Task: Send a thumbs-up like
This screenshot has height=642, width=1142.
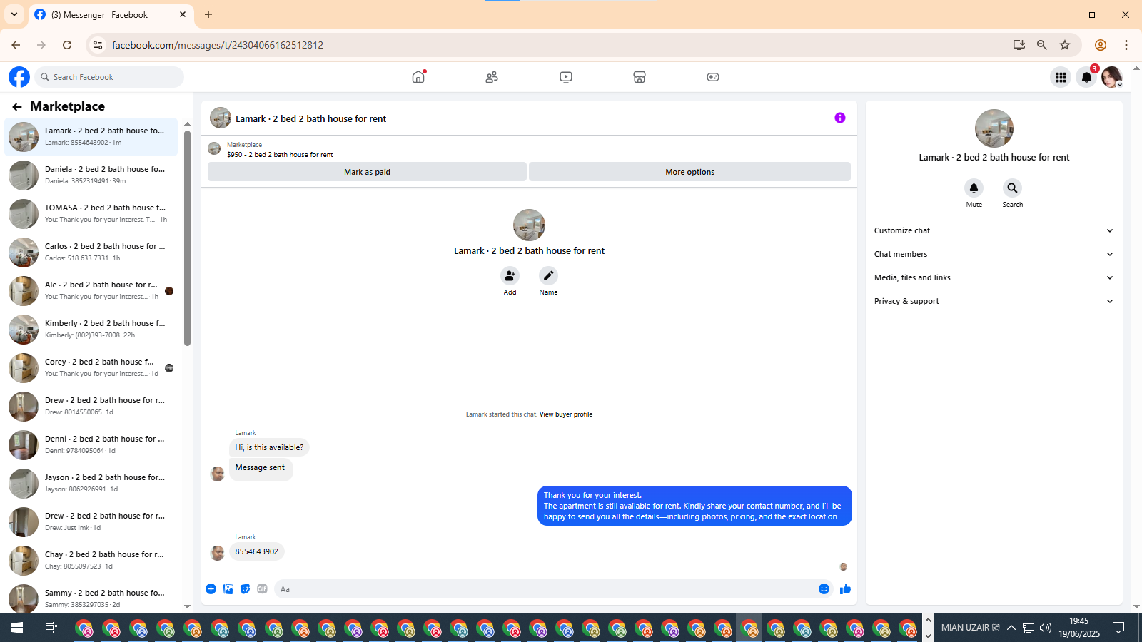Action: pyautogui.click(x=845, y=589)
